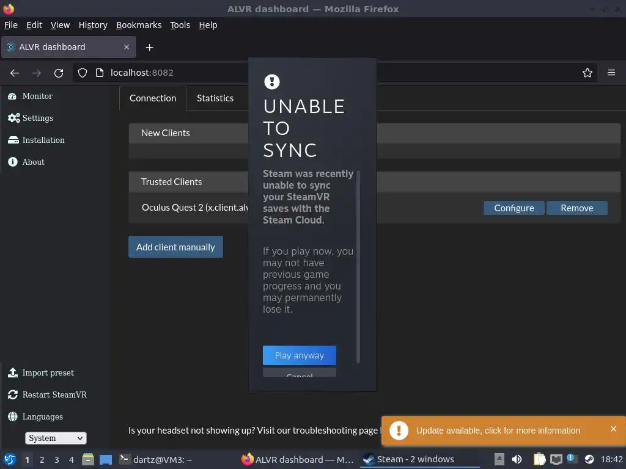Image resolution: width=626 pixels, height=469 pixels.
Task: Click the removable media eject tray icon
Action: pos(499,459)
